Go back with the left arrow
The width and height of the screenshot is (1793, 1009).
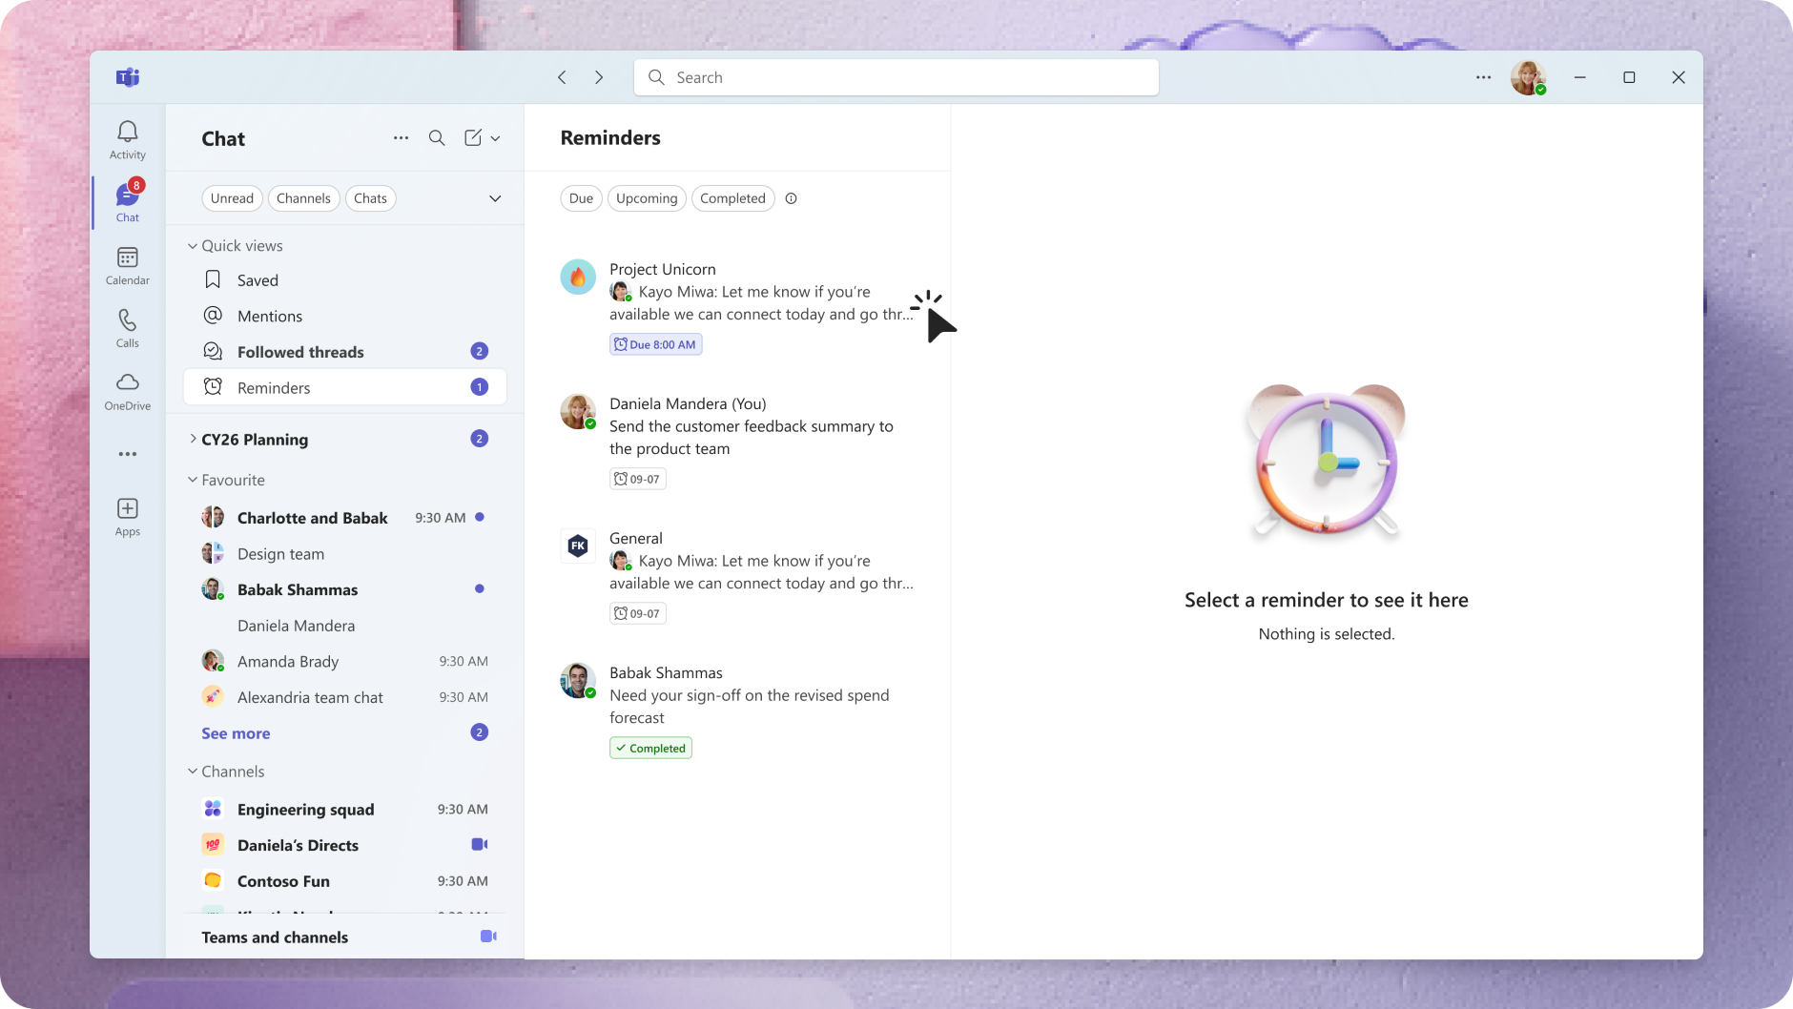point(562,77)
